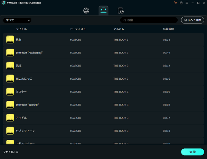Click the ViWizard app logo

coord(4,3)
